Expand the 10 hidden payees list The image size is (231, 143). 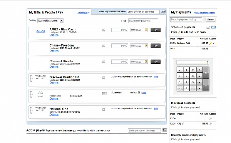(83, 13)
